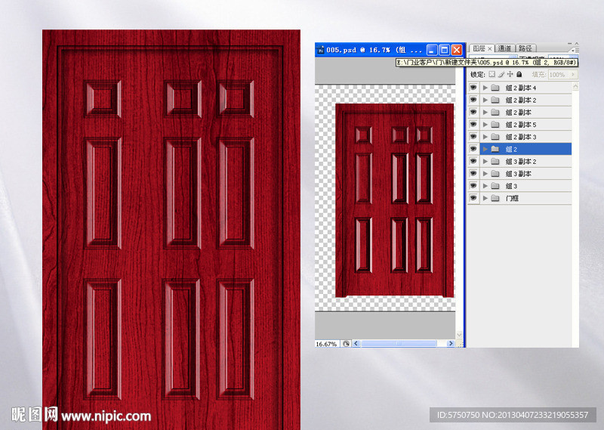Expand the 组 3 副本 2 group
604x430 pixels.
pyautogui.click(x=485, y=162)
